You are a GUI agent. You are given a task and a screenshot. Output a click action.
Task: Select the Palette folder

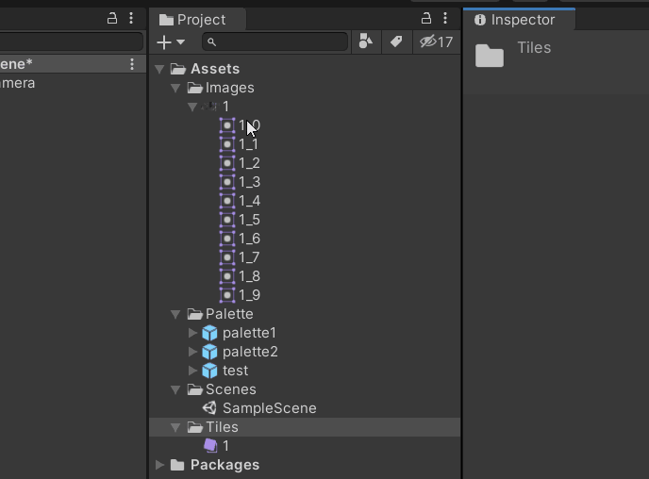coord(229,314)
